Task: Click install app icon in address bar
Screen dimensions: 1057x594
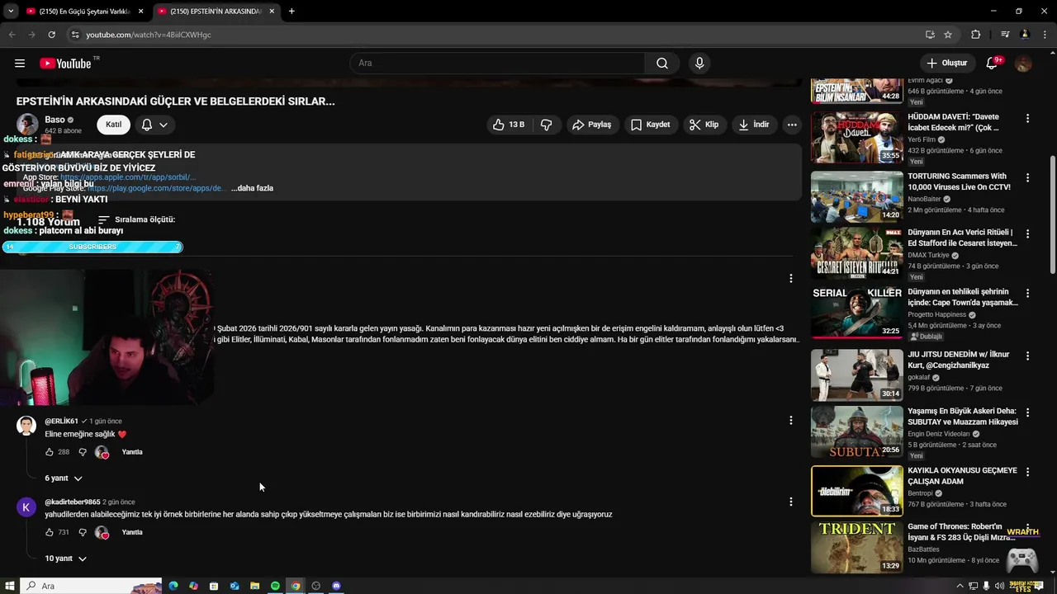Action: click(x=930, y=35)
